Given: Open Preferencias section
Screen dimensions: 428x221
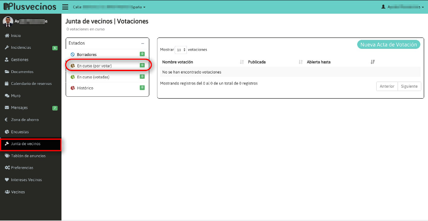Looking at the screenshot, I should click(x=30, y=168).
